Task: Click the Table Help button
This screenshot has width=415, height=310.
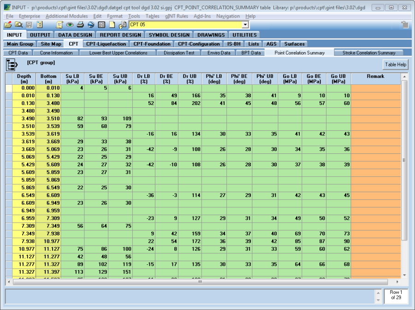Action: pos(395,65)
